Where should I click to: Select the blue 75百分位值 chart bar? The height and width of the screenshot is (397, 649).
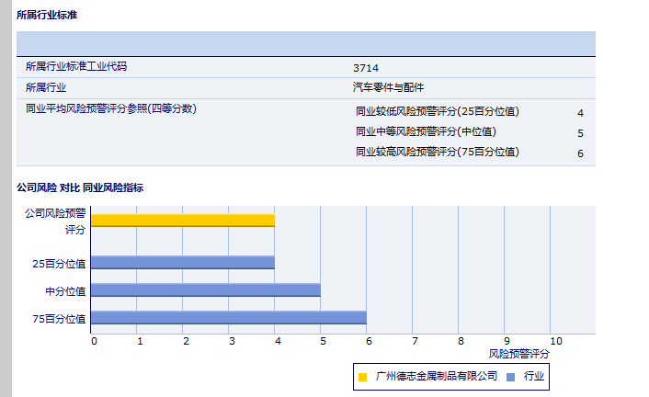pyautogui.click(x=228, y=318)
